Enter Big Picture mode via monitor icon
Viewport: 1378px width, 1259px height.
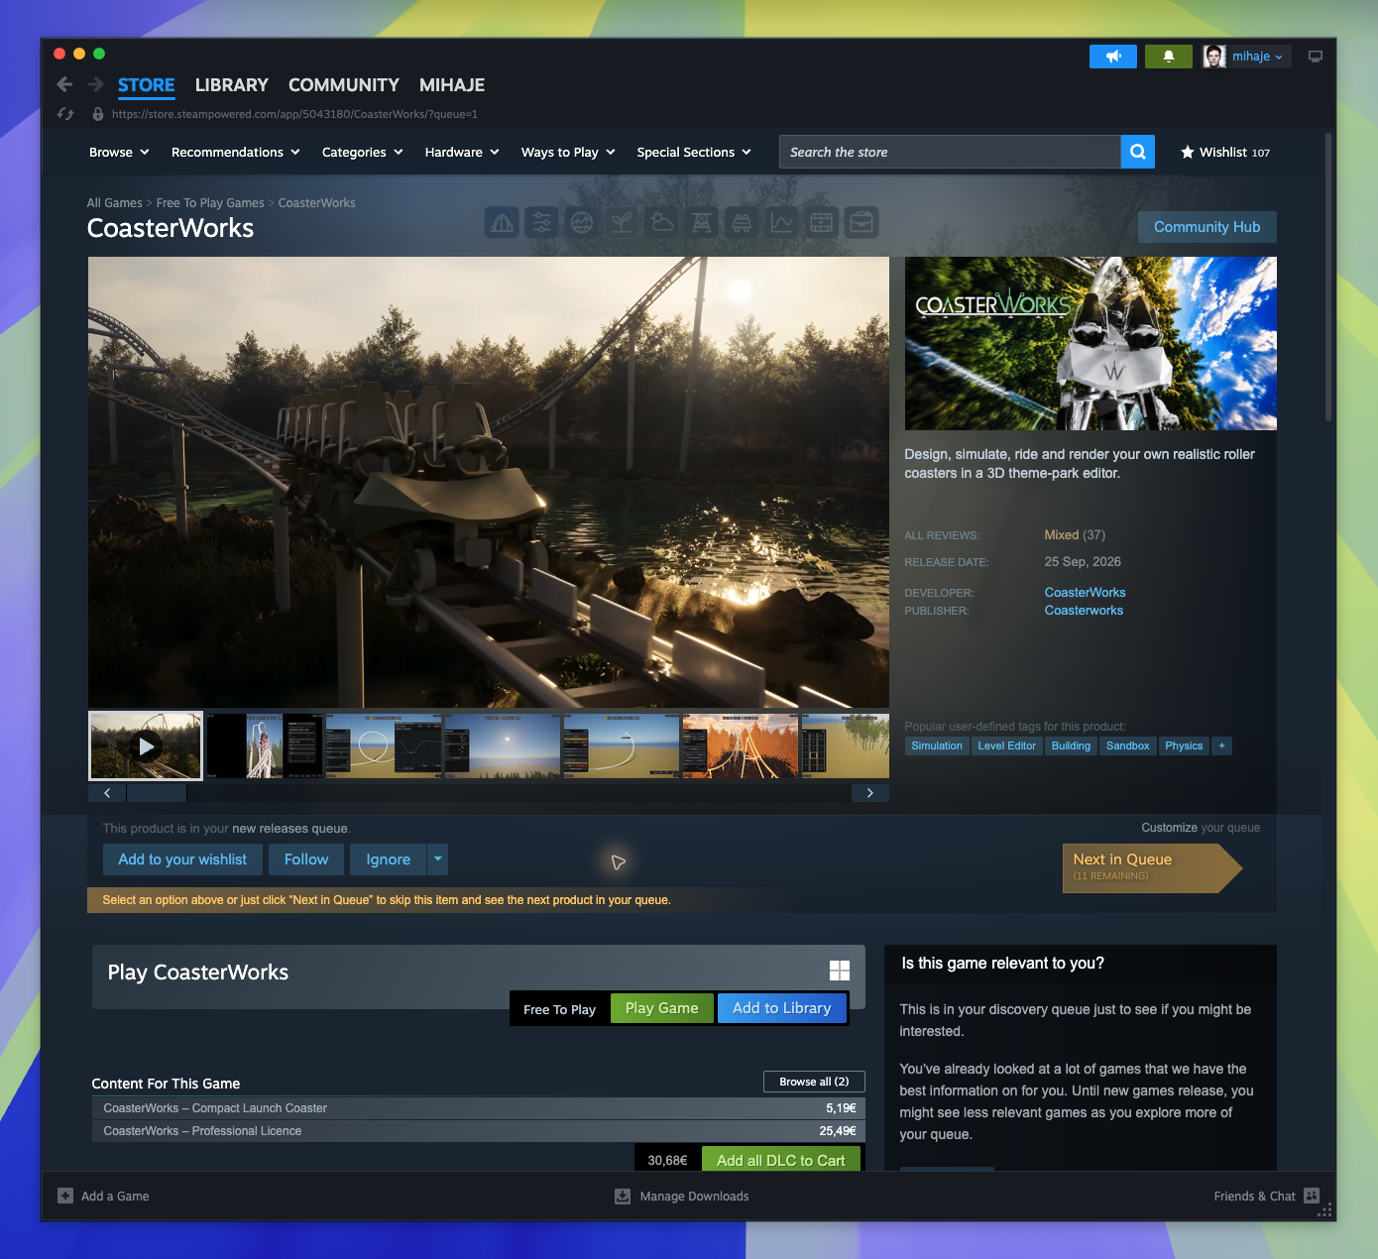[1316, 57]
